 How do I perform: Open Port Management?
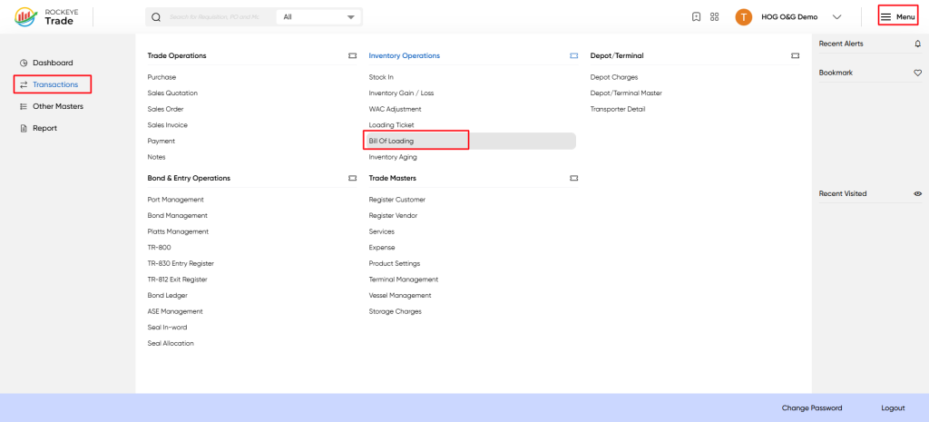point(175,200)
